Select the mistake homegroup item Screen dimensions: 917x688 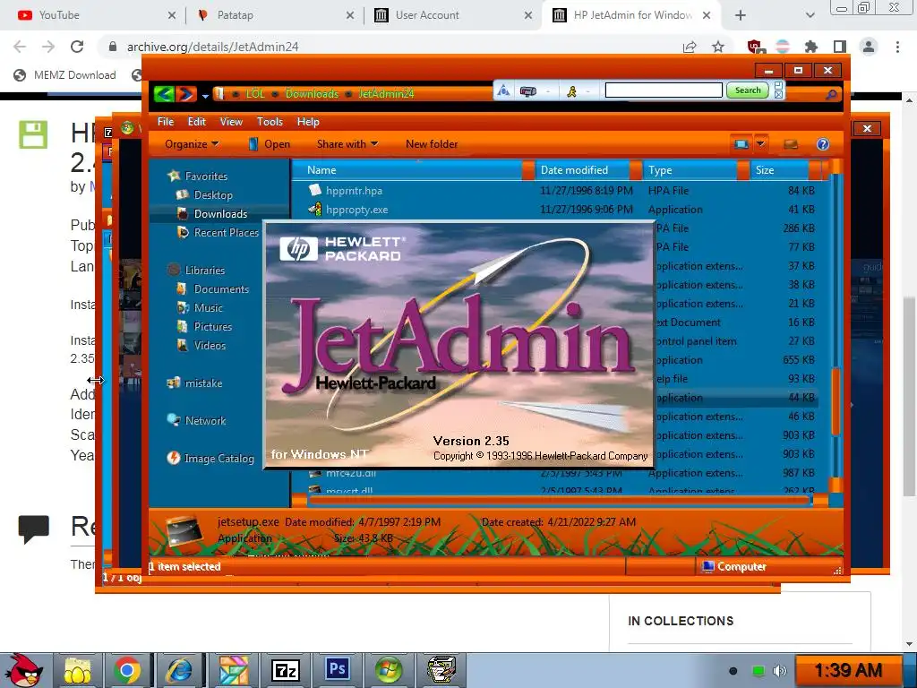[x=194, y=383]
